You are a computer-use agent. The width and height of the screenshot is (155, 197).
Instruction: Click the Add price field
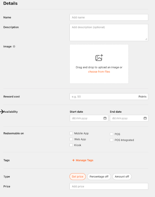109,186
